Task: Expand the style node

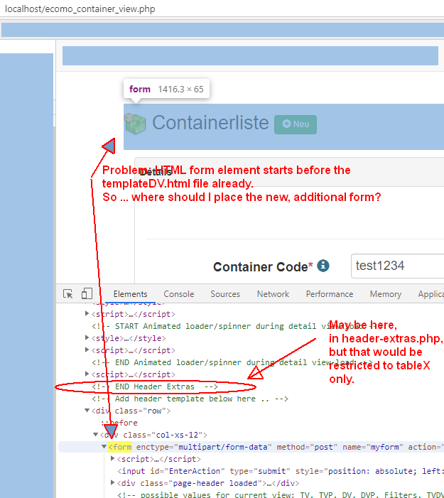Action: tap(87, 338)
